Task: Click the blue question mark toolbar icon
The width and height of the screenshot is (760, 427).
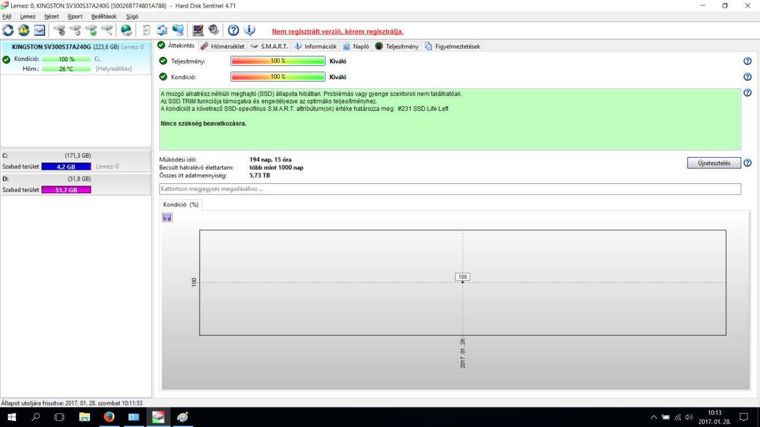Action: click(x=233, y=30)
